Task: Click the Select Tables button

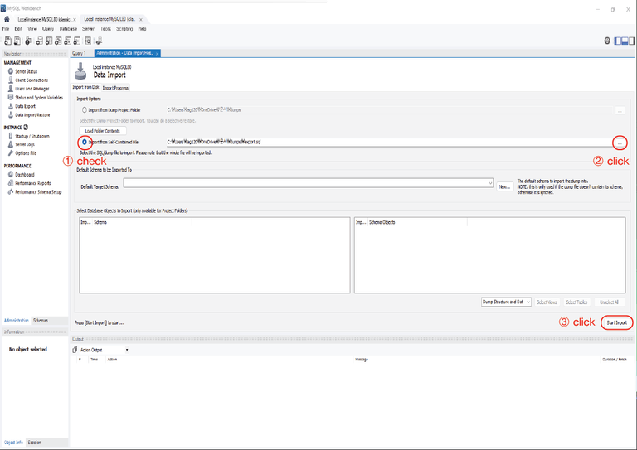Action: (576, 302)
